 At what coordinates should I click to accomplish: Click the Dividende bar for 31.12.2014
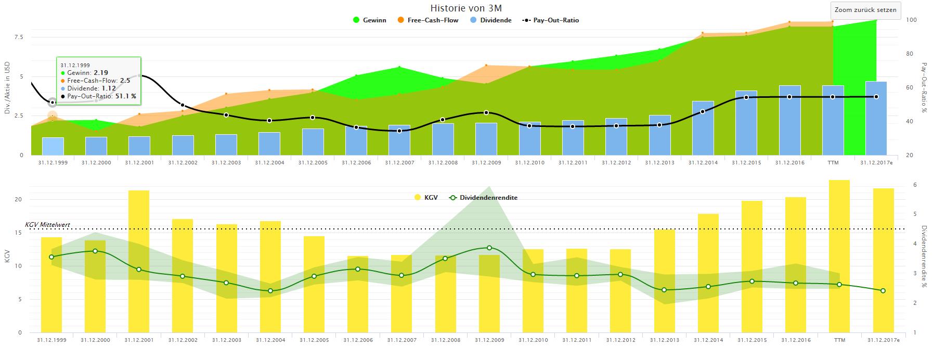pos(703,128)
